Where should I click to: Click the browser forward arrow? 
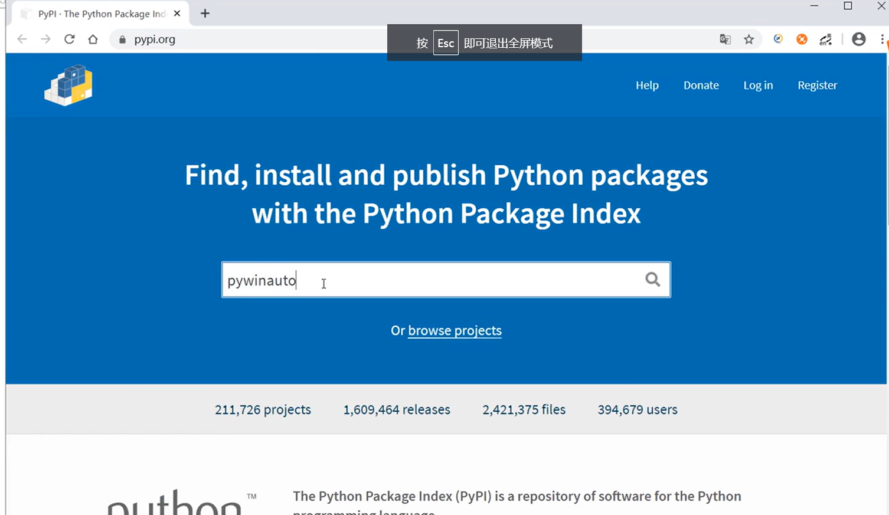(x=45, y=39)
